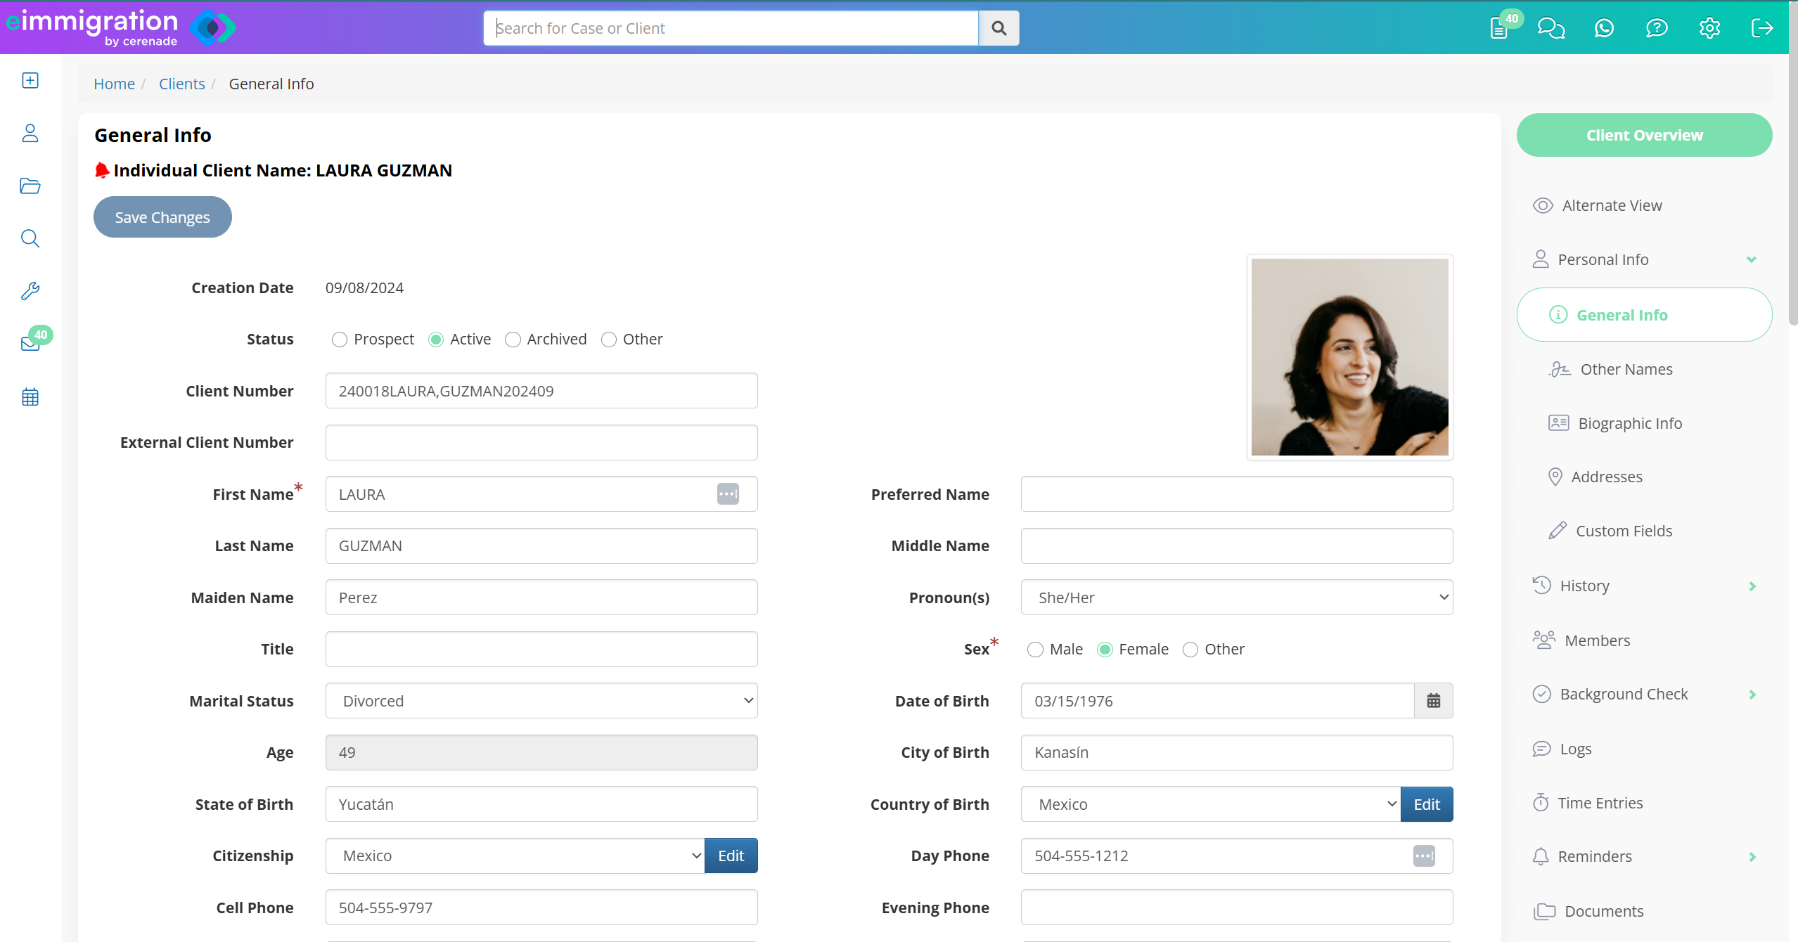
Task: Open the inbox icon with 40 badge
Action: pos(30,343)
